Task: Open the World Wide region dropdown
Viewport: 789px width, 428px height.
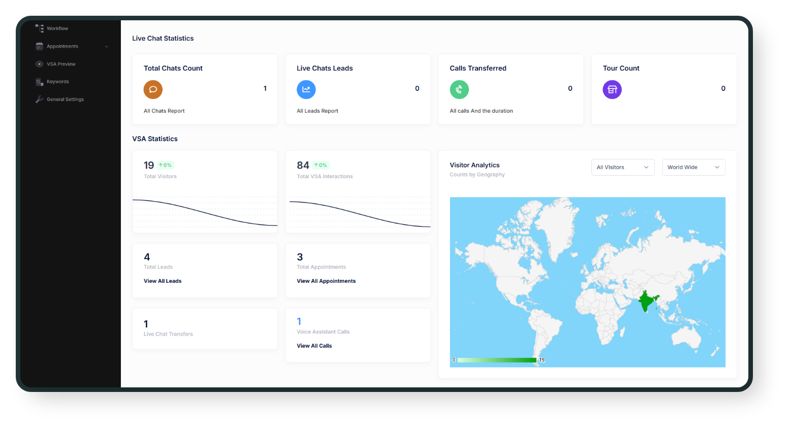Action: pos(693,168)
